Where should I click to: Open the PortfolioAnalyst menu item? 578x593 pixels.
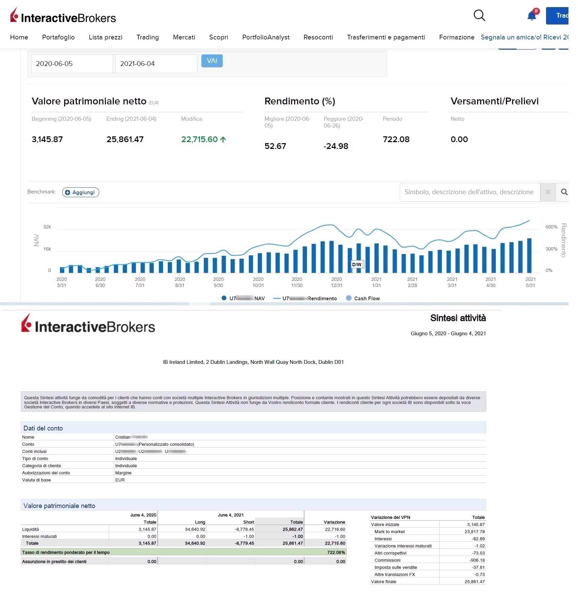coord(266,37)
